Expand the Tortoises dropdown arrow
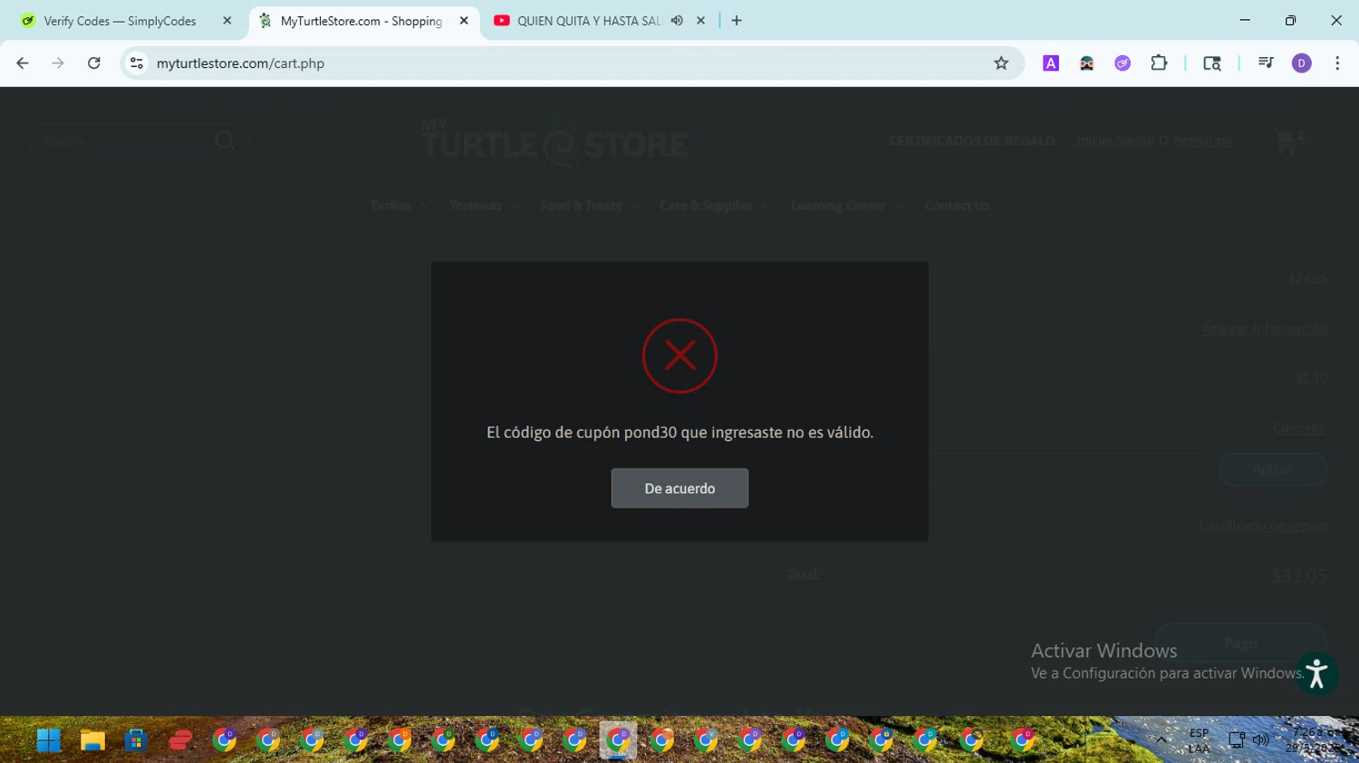The height and width of the screenshot is (763, 1359). point(516,206)
